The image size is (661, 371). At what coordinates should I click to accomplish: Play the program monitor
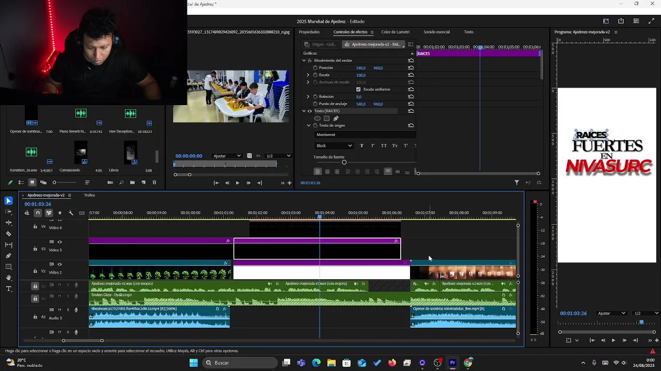pos(613,341)
